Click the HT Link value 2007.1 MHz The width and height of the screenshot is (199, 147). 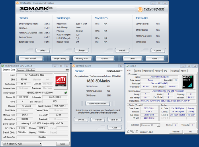[149, 118]
